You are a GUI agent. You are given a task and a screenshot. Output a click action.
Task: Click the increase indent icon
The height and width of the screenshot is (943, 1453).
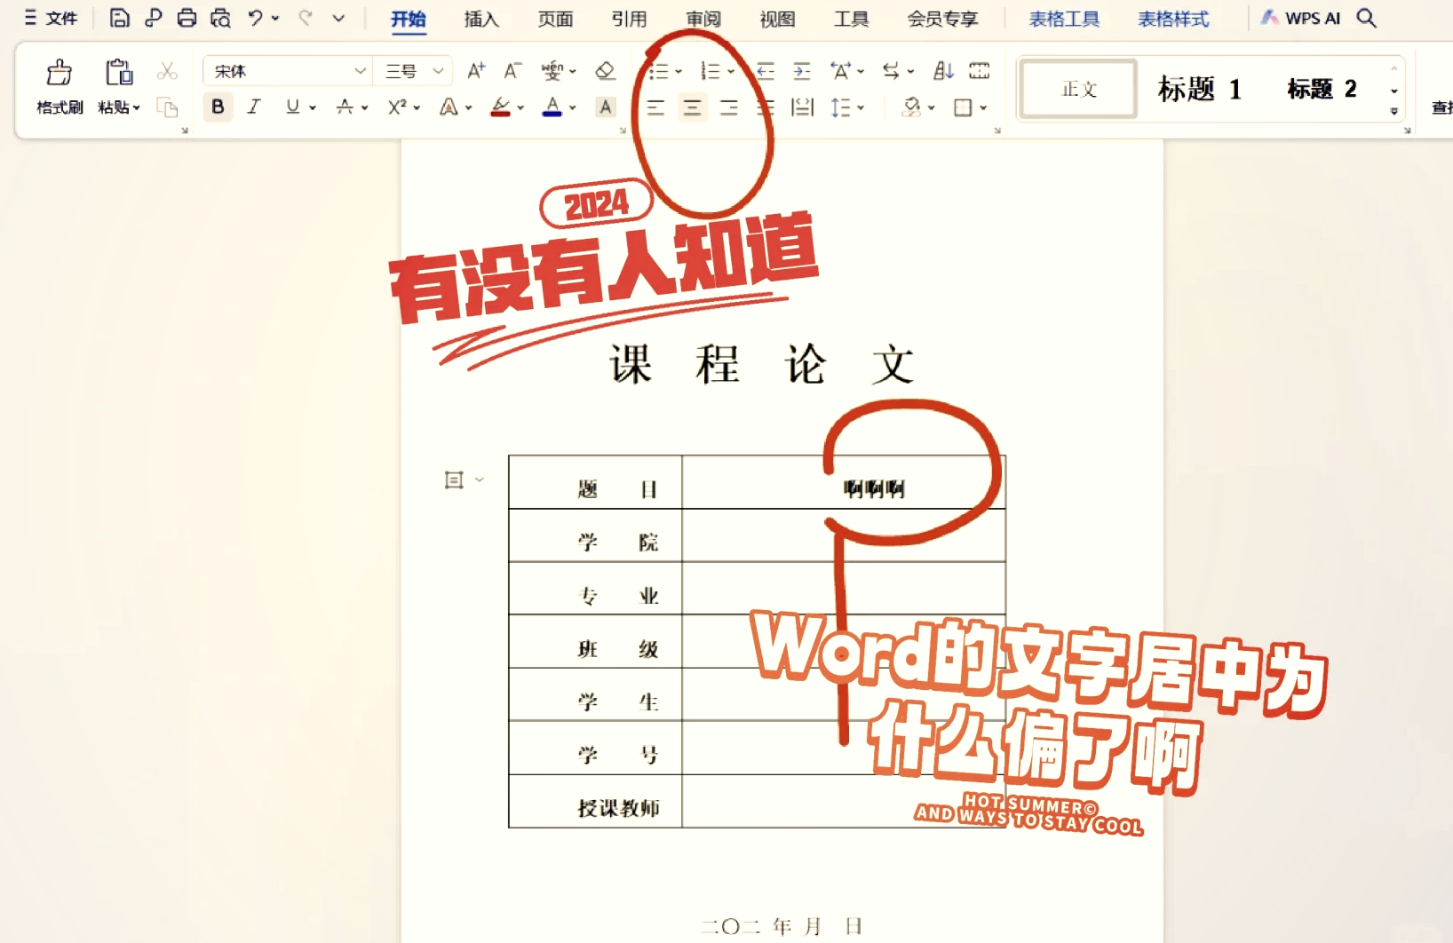[802, 71]
